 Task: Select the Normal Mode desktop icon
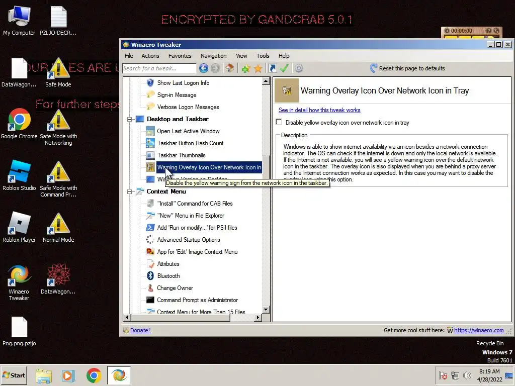pos(58,227)
